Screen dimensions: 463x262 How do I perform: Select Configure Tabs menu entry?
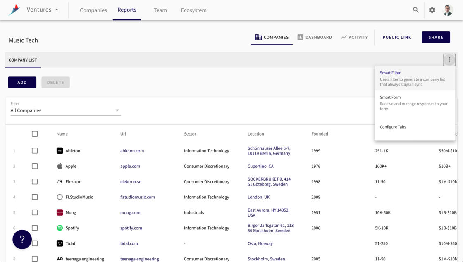(393, 127)
